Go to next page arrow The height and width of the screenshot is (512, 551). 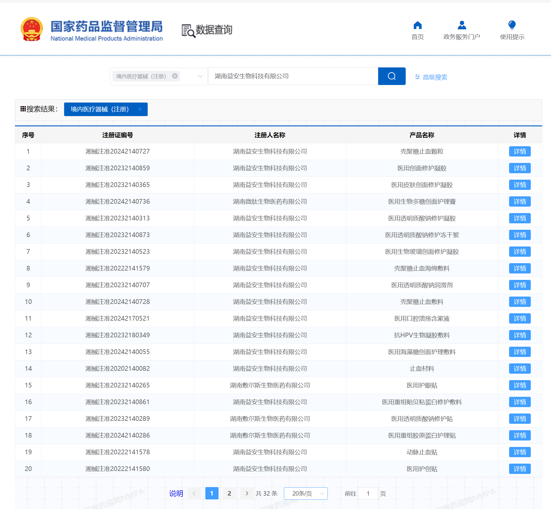(247, 494)
